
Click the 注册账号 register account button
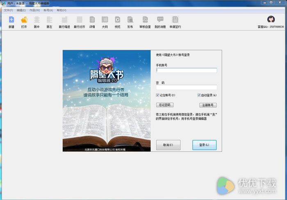pos(208,105)
